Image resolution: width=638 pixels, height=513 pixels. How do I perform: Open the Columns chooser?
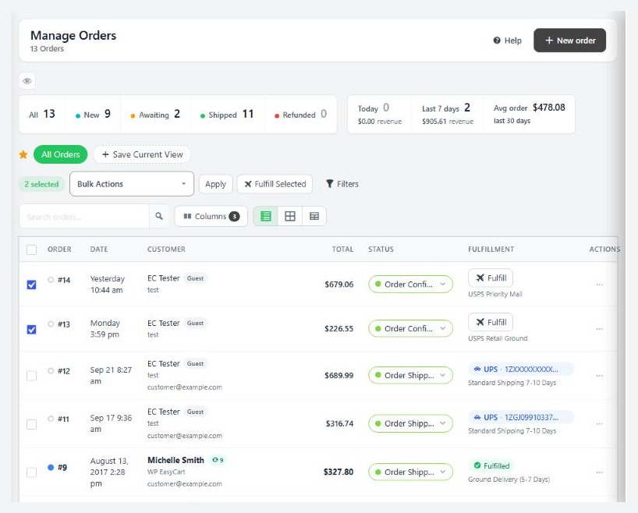pyautogui.click(x=211, y=216)
